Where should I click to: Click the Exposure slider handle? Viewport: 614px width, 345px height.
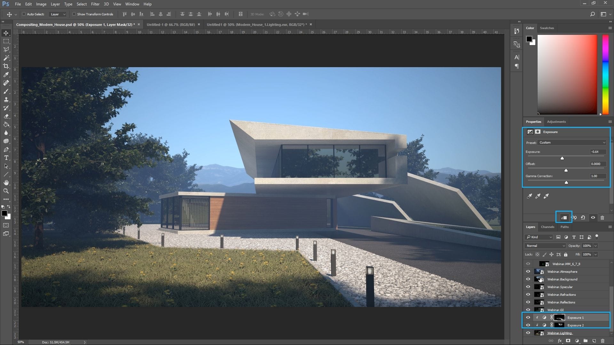562,158
